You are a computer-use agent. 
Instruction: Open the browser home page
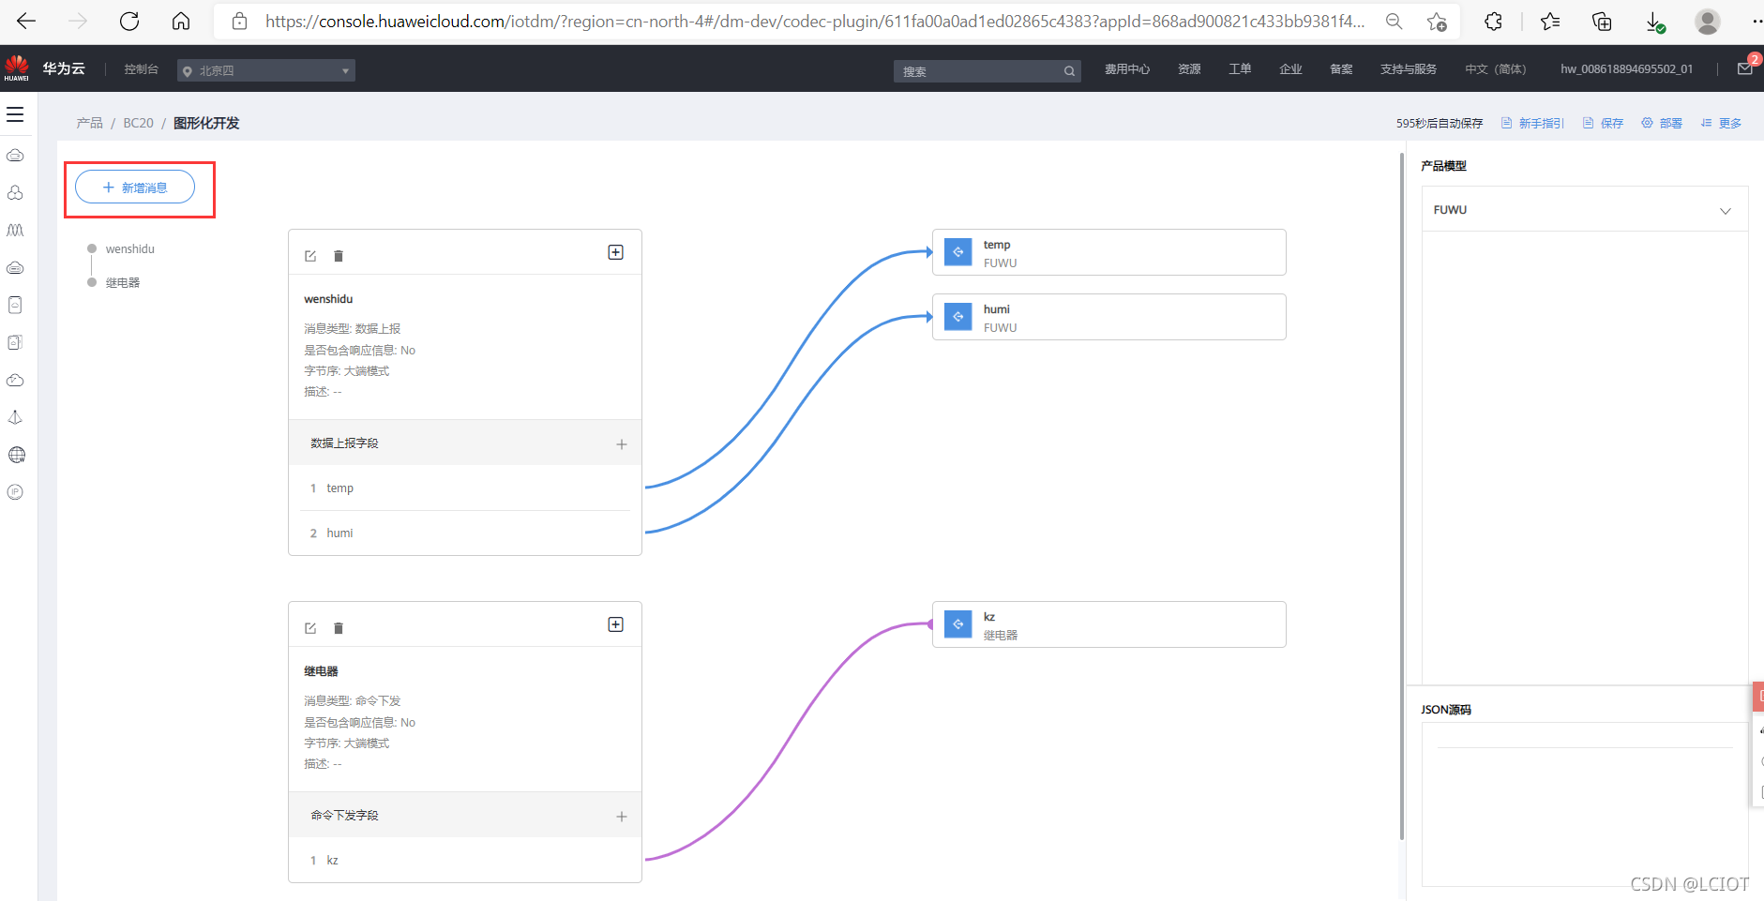[x=181, y=21]
